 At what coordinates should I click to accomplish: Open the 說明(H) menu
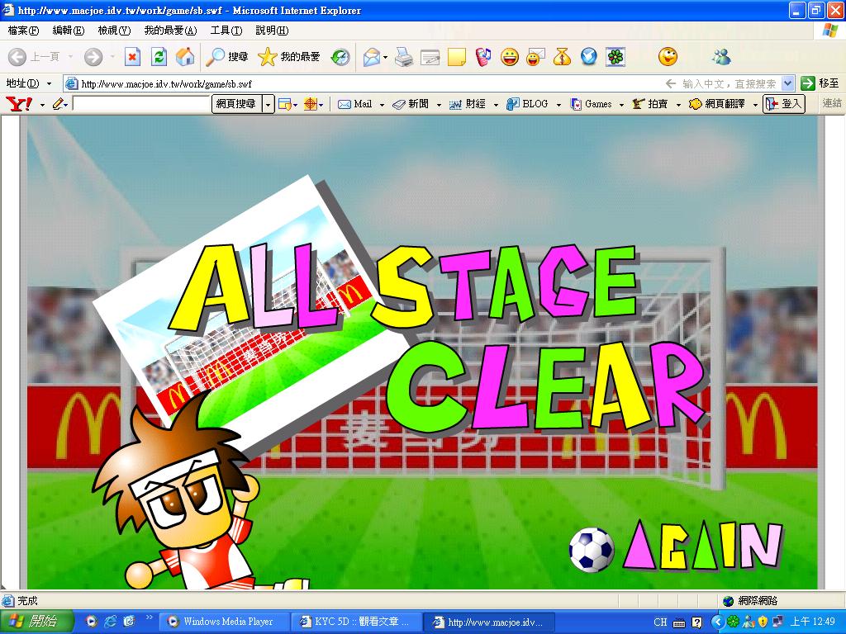pos(272,31)
